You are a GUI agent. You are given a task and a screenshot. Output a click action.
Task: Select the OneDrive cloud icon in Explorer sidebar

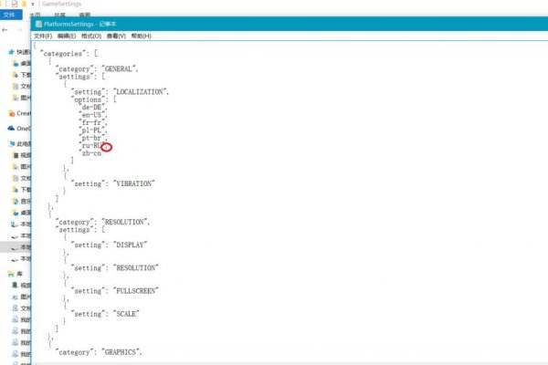(11, 128)
